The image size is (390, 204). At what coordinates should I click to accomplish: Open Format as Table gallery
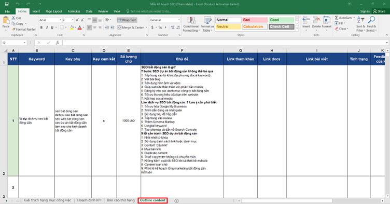click(x=207, y=24)
